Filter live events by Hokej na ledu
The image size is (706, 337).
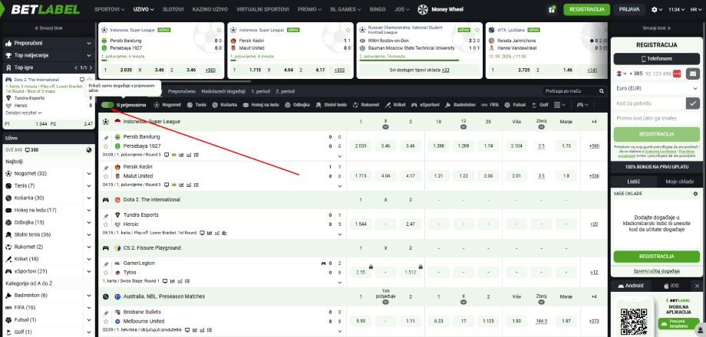point(261,105)
